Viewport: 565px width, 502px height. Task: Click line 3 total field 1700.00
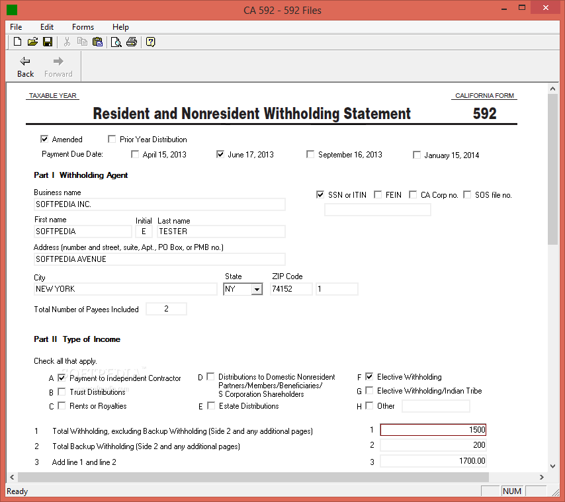click(x=433, y=461)
